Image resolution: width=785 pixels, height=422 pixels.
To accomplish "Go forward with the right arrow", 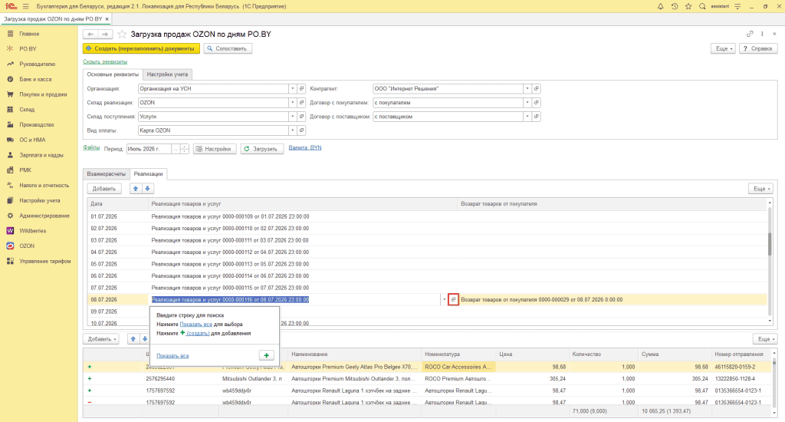I will 104,34.
